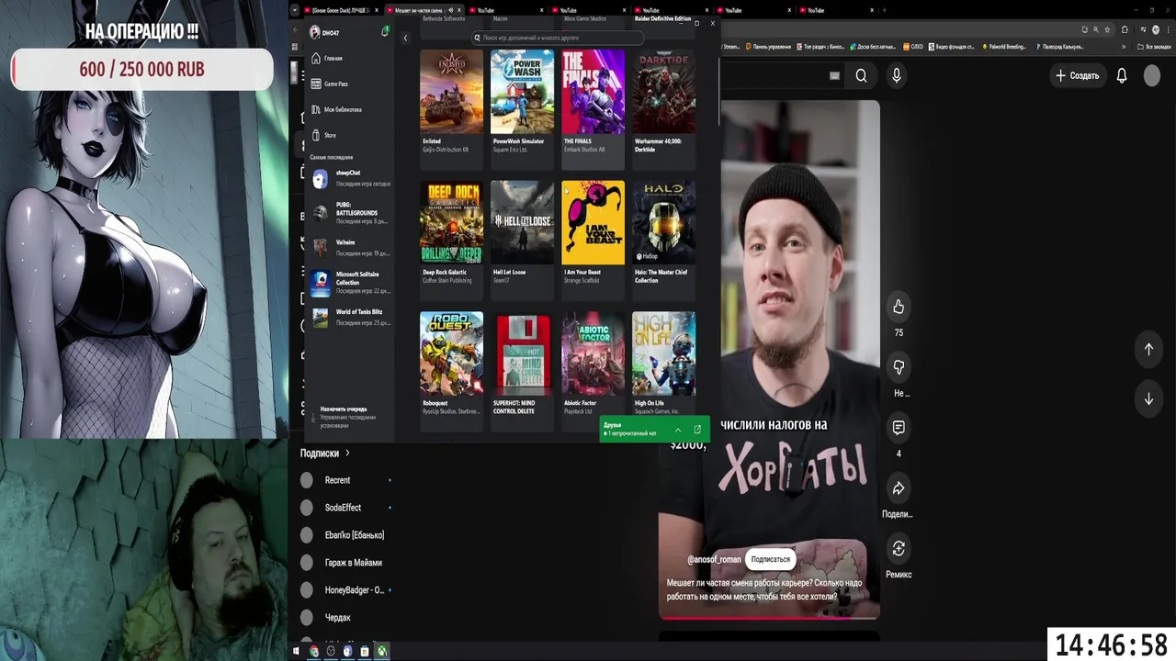Viewport: 1176px width, 661px height.
Task: Open browser extensions puzzle icon
Action: click(1125, 29)
